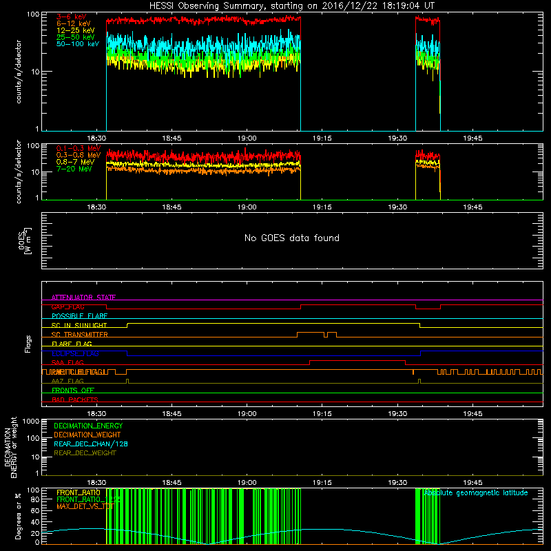551x551 pixels.
Task: Click the 19:30 tick label under Flags panel
Action: pos(397,414)
